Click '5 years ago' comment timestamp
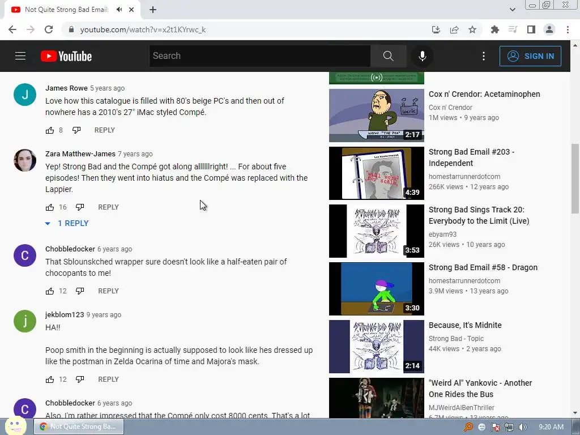580x435 pixels. pos(107,88)
